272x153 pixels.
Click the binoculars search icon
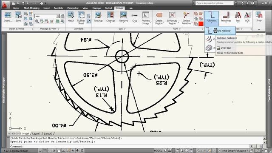[x=236, y=3]
